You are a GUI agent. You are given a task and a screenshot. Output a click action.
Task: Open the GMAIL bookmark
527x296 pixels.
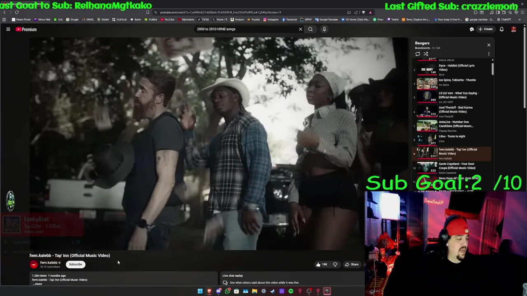point(88,19)
